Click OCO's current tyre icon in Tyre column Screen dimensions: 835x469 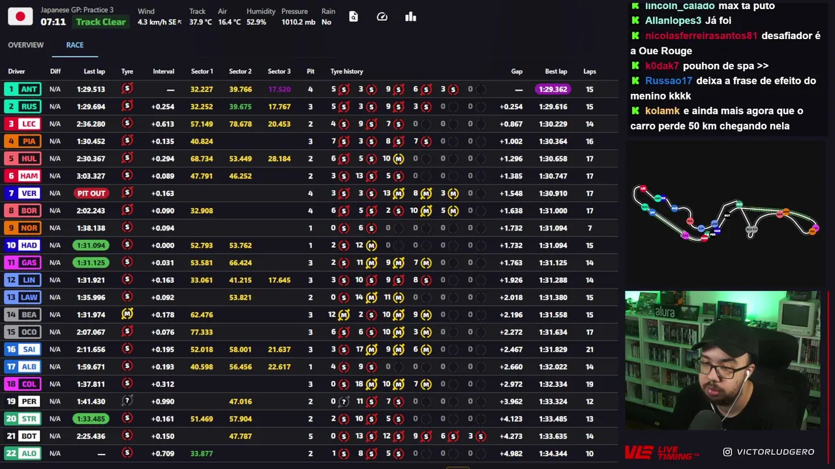[127, 332]
